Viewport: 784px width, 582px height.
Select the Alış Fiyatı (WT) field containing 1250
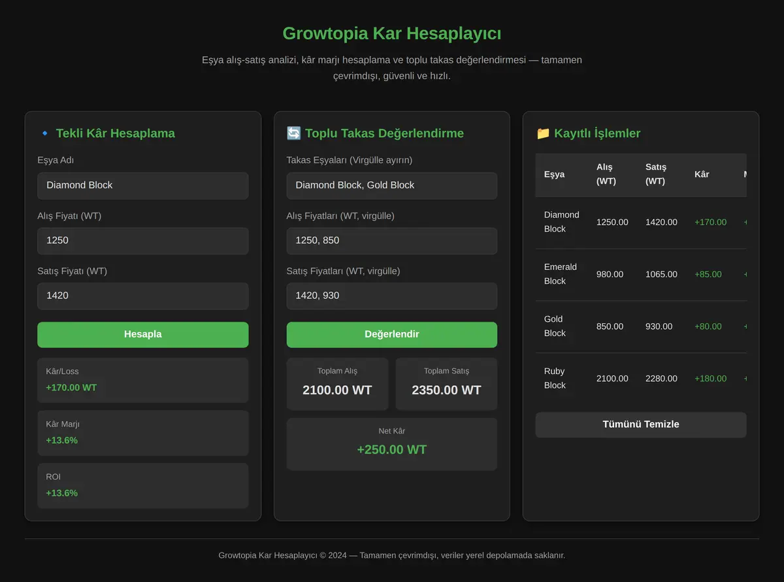[142, 241]
